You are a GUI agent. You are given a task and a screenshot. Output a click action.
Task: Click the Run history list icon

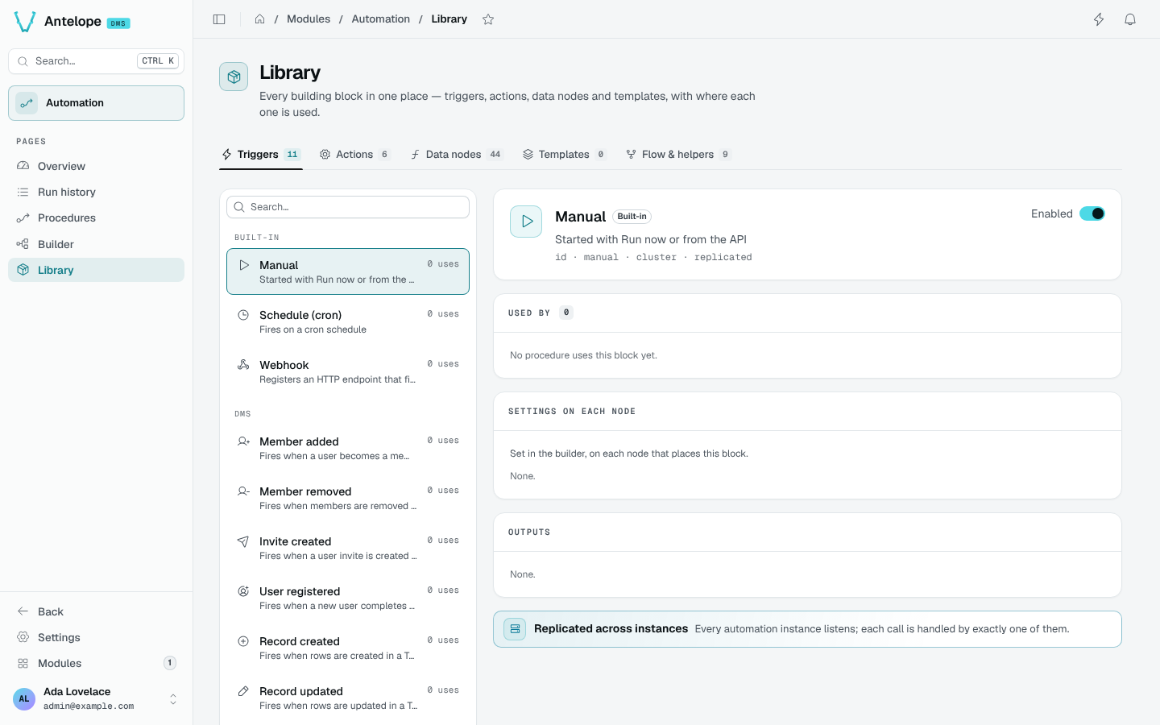tap(23, 192)
